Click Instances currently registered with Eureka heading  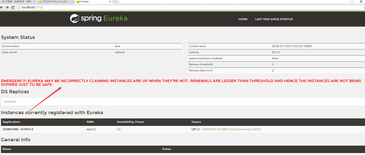pos(52,113)
